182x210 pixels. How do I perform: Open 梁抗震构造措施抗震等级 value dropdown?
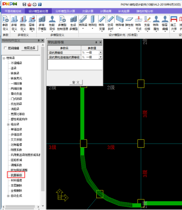[x=100, y=57]
